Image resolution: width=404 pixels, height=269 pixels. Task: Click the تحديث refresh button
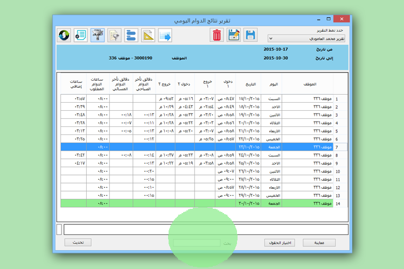pos(78,243)
